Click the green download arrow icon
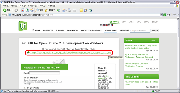The height and width of the screenshot is (93, 180). coord(28,53)
